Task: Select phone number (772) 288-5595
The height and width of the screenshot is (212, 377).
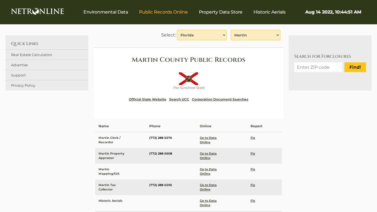Action: [161, 185]
